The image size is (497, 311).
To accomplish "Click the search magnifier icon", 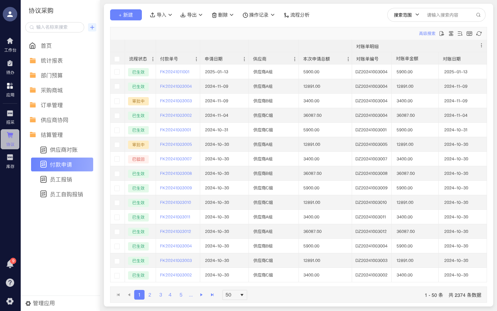I will (478, 15).
